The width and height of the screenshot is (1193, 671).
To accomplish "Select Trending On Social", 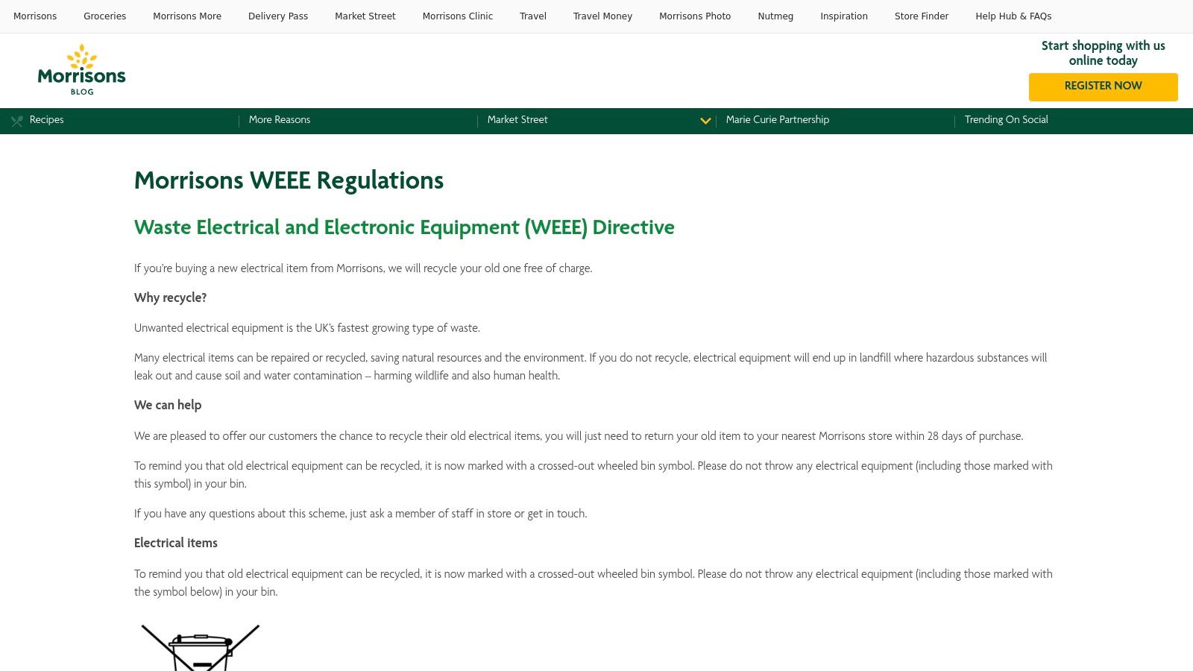I will click(x=1006, y=120).
